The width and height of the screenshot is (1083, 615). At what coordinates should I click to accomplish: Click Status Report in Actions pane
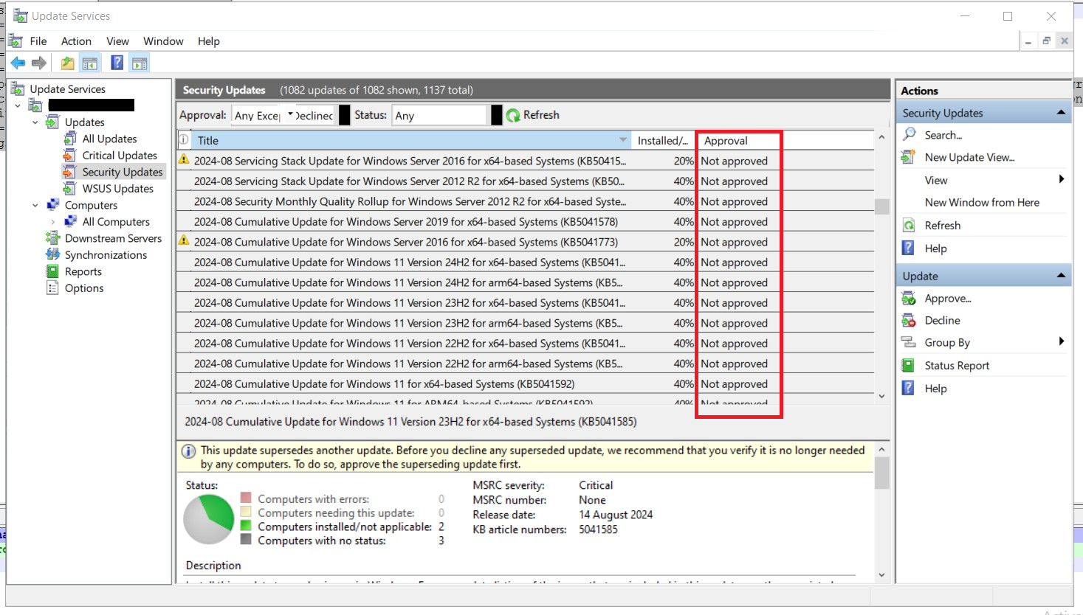click(x=957, y=366)
